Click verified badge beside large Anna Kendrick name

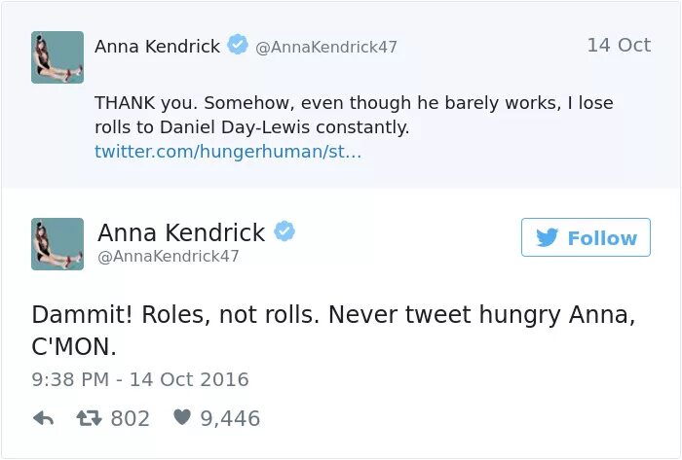[x=284, y=232]
